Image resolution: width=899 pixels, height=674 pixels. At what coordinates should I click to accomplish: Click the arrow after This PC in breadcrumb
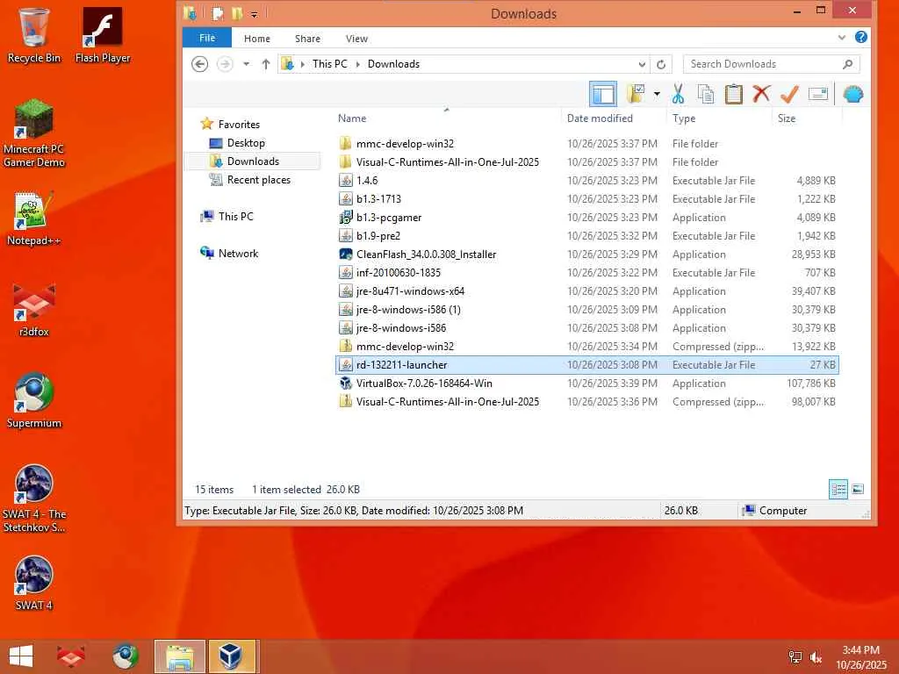(x=358, y=64)
